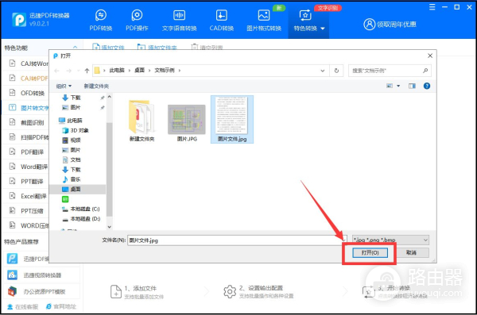Click the blue help question-mark icon
This screenshot has height=315, width=477.
(427, 86)
